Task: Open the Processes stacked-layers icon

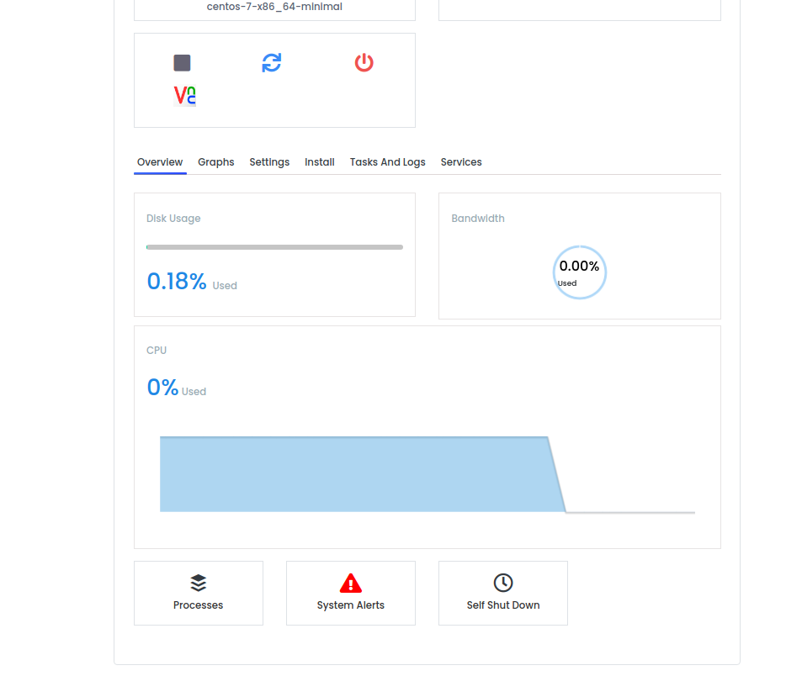Action: tap(199, 583)
